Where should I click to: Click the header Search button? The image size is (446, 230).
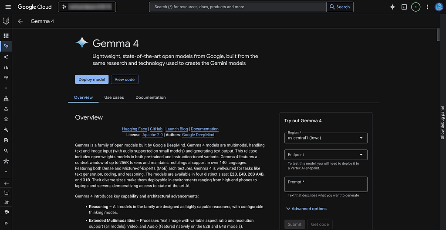340,7
